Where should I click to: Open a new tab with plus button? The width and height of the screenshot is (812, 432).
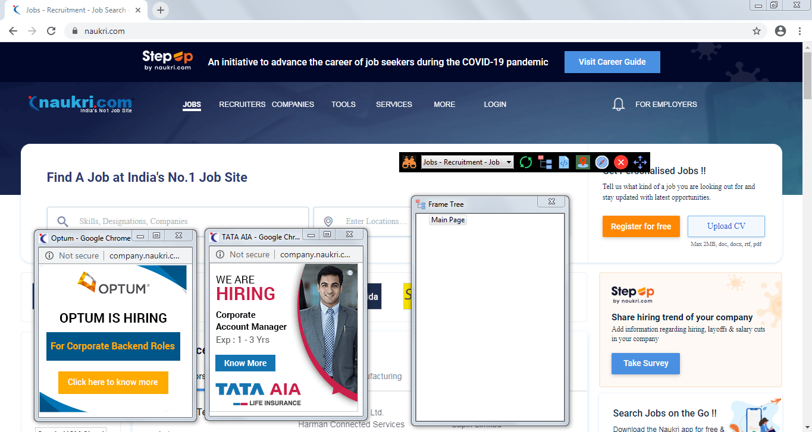click(161, 10)
